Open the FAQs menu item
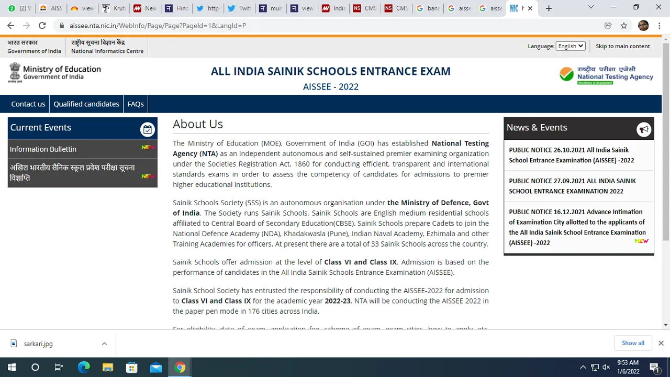Viewport: 670px width, 377px height. (x=136, y=104)
